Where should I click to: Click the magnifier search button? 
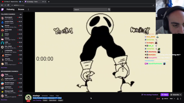point(109,9)
